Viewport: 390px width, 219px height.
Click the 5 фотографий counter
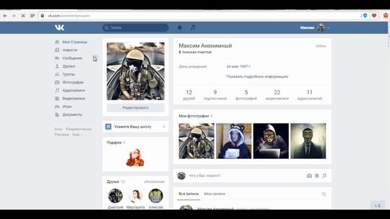[246, 95]
